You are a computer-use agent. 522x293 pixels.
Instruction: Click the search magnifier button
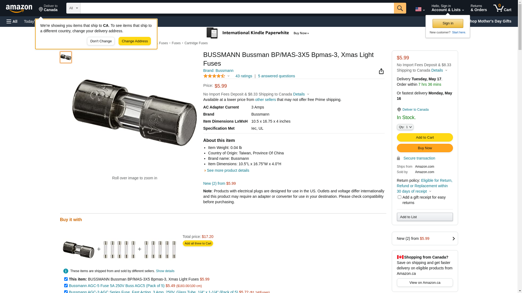tap(400, 8)
